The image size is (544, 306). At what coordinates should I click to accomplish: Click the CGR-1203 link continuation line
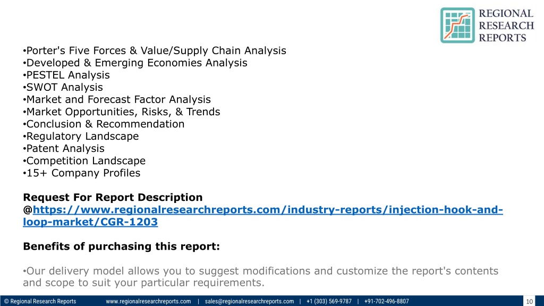tap(90, 222)
